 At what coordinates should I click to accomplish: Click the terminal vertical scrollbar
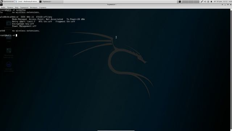click(x=231, y=70)
